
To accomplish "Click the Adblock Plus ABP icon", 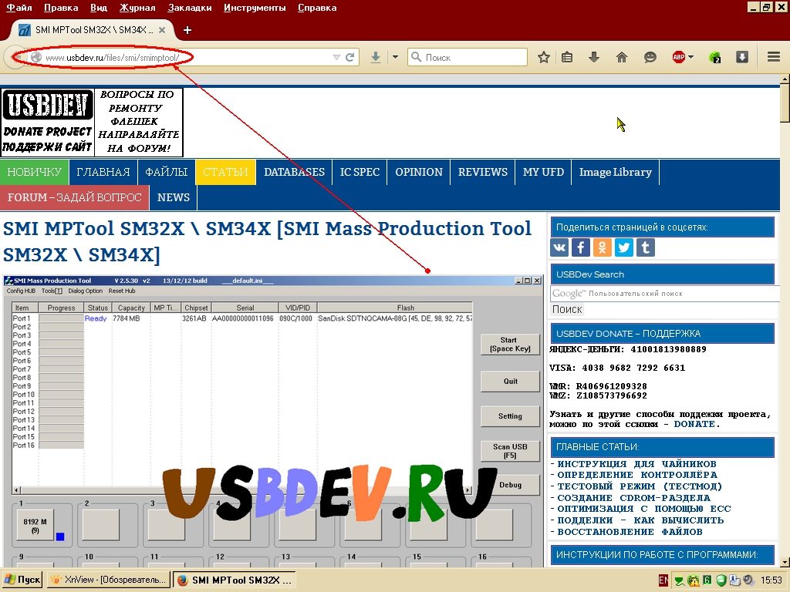I will (679, 57).
